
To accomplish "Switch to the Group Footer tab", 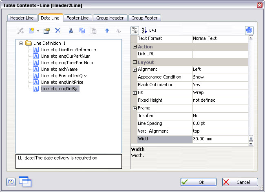I will tap(144, 18).
